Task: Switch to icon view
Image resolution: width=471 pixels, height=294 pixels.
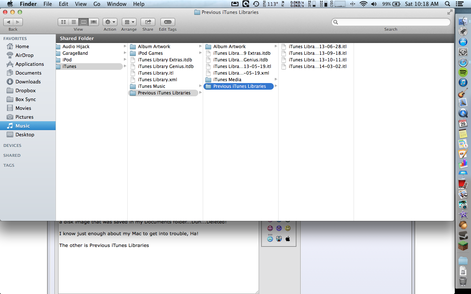Action: pyautogui.click(x=63, y=22)
